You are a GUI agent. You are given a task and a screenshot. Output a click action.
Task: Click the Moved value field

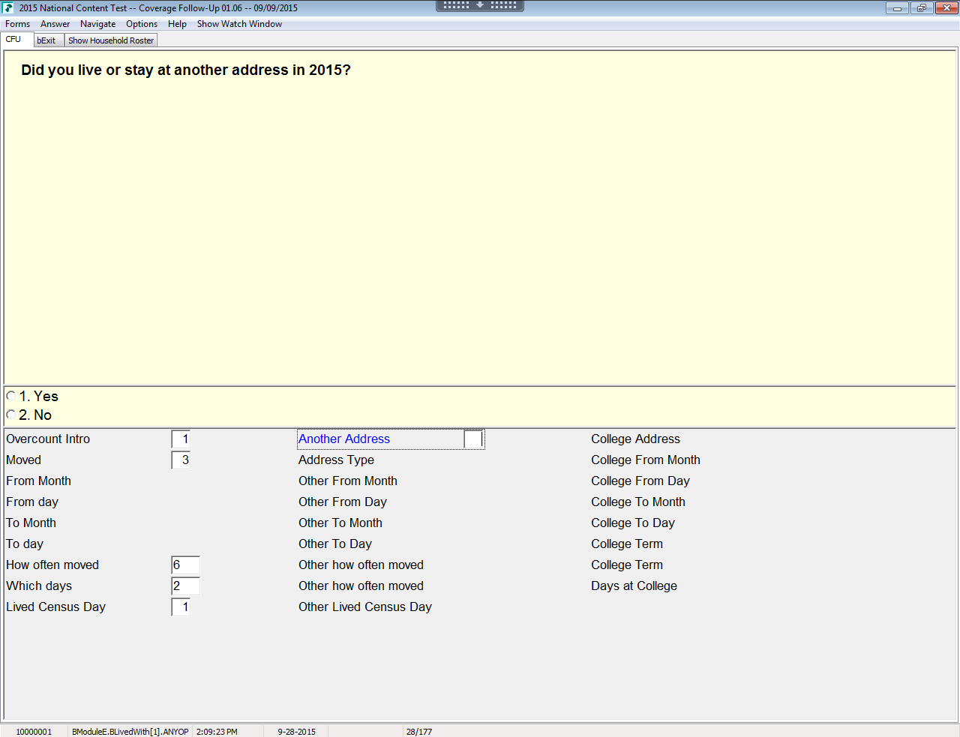point(181,460)
